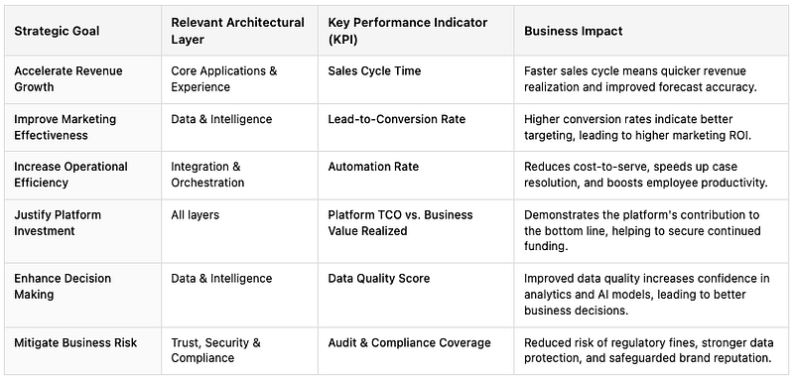Viewport: 794px width, 381px height.
Task: Click the Strategic Goal column header
Action: click(x=57, y=31)
